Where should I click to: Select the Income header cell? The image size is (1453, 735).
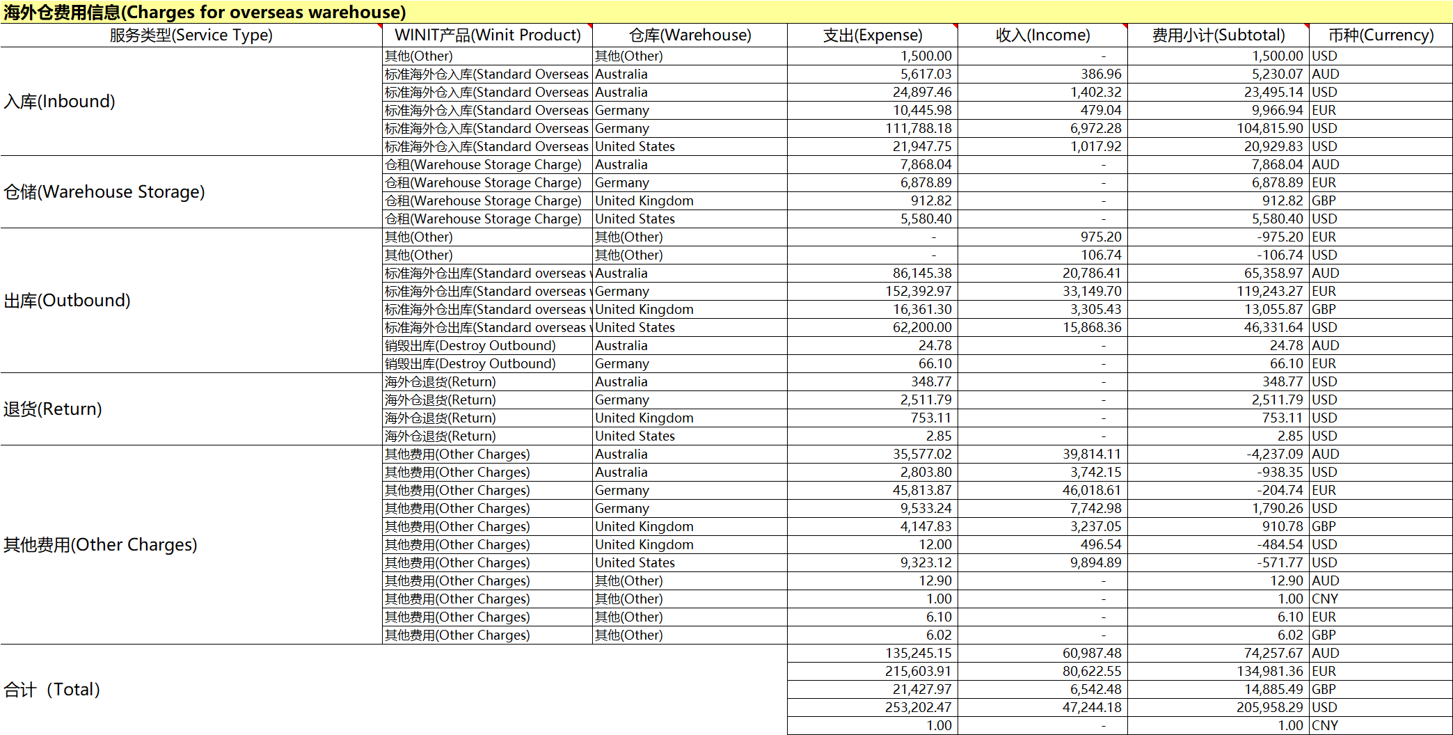[1042, 35]
